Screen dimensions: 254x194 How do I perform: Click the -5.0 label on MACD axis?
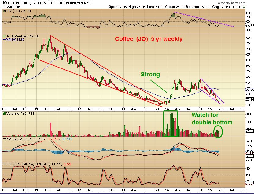(249, 160)
